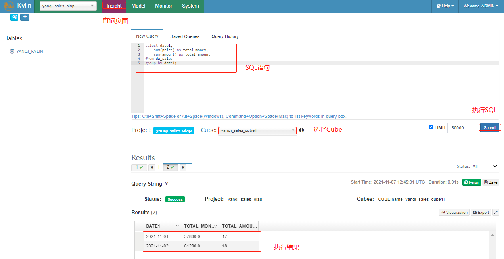The image size is (504, 259).
Task: Click the Kylin logo icon
Action: pos(9,6)
